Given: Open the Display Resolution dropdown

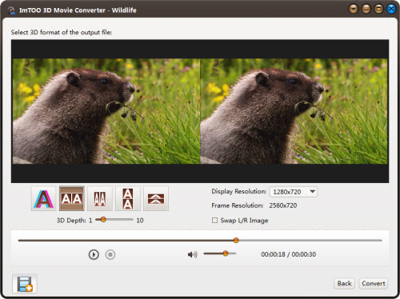Looking at the screenshot, I should click(294, 192).
